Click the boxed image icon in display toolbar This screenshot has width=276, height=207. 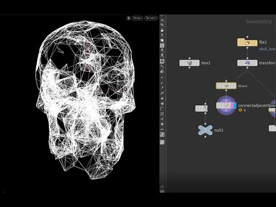(162, 135)
